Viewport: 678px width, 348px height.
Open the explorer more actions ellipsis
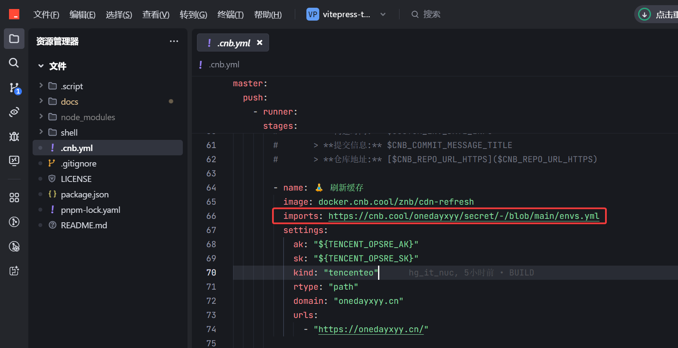pos(174,41)
